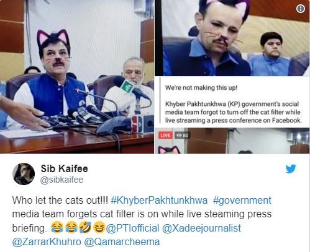This screenshot has height=252, width=310.
Task: Open the #government hashtag
Action: click(242, 201)
